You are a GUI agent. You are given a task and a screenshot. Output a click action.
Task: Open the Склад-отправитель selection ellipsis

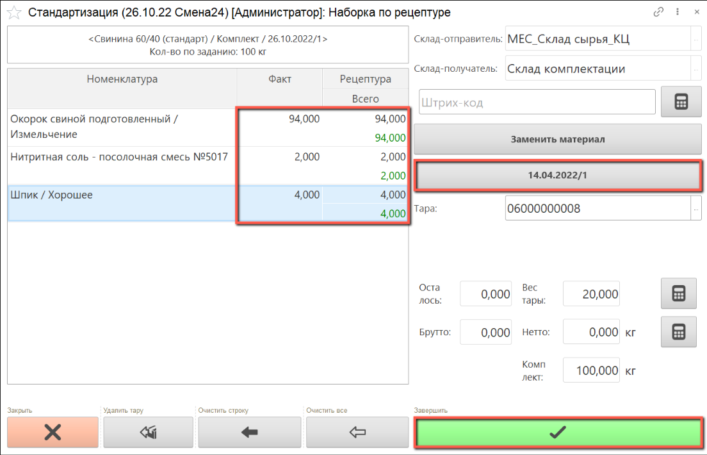696,39
